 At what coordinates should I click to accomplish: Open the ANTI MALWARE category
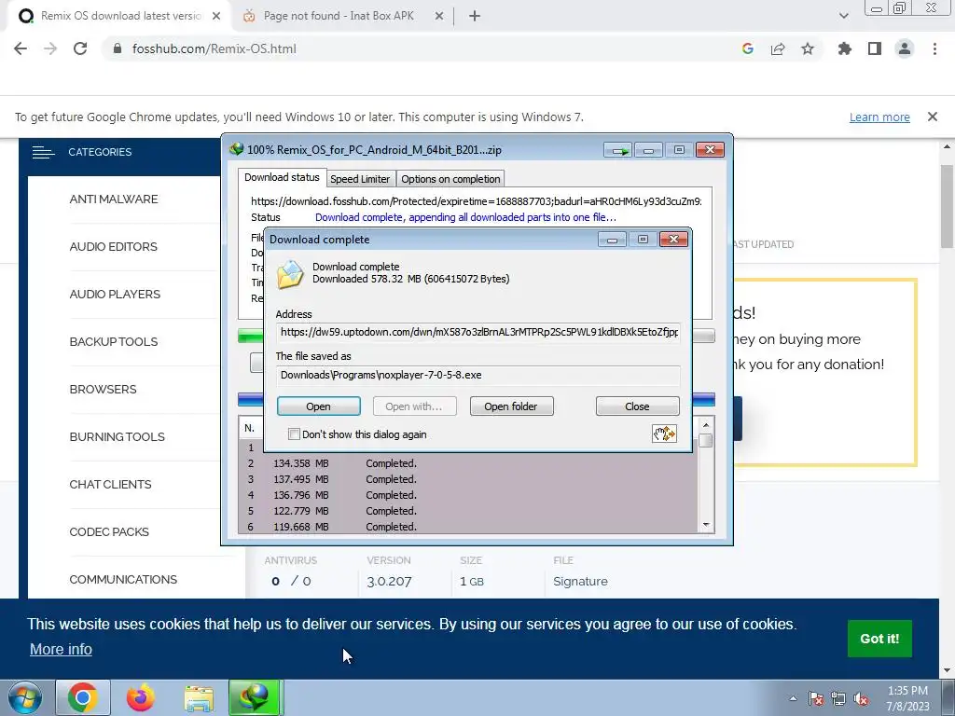pyautogui.click(x=113, y=200)
